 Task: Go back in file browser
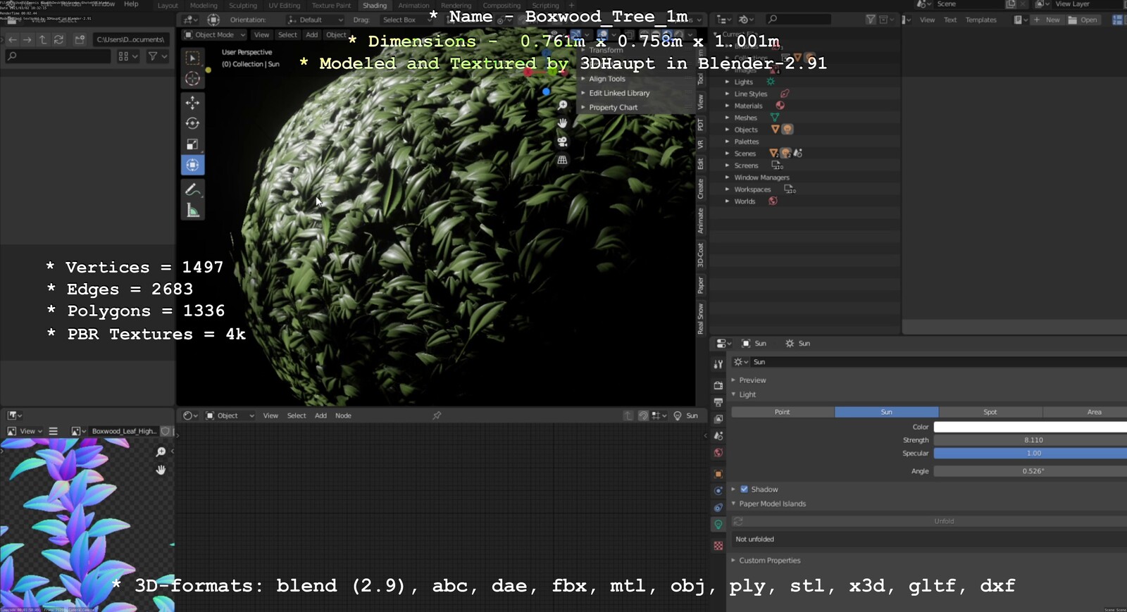[x=12, y=39]
